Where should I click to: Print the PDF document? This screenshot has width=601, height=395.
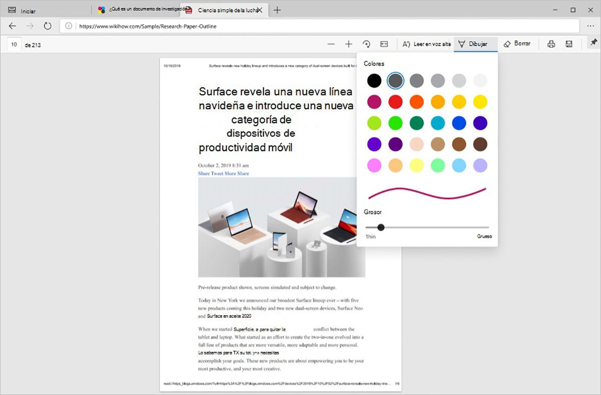point(551,44)
